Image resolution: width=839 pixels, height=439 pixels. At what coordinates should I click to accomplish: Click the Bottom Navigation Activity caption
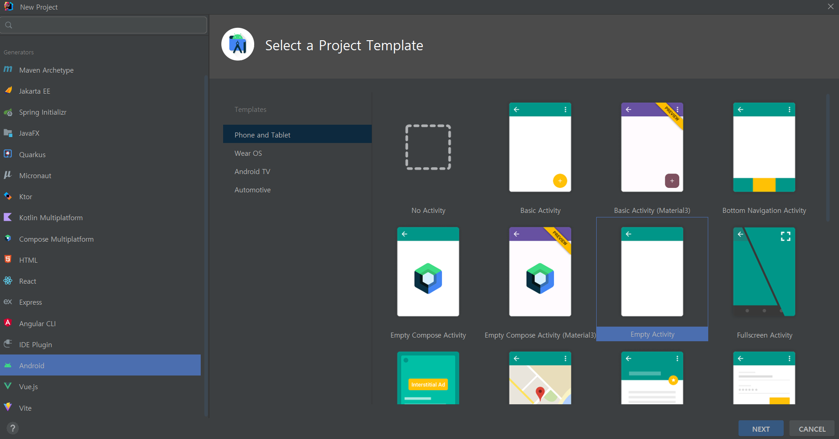(x=764, y=210)
